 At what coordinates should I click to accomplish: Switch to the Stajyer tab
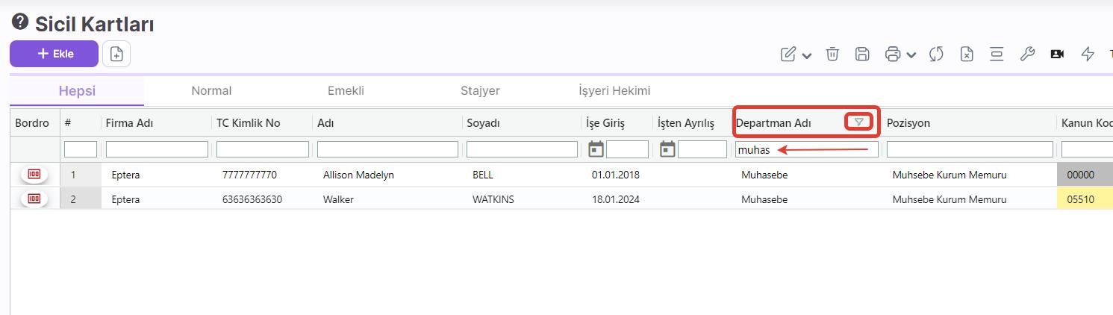point(480,91)
